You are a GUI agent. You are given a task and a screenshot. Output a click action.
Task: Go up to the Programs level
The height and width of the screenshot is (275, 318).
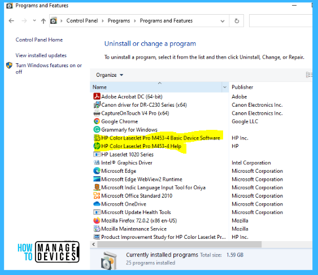coord(43,21)
